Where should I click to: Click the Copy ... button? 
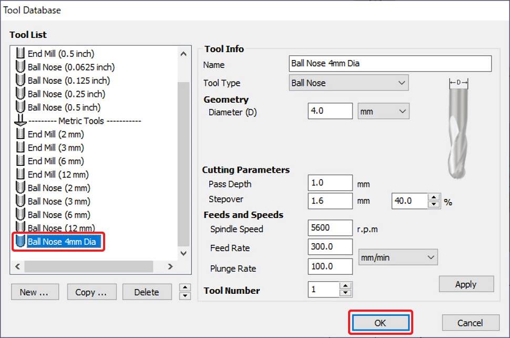(91, 292)
